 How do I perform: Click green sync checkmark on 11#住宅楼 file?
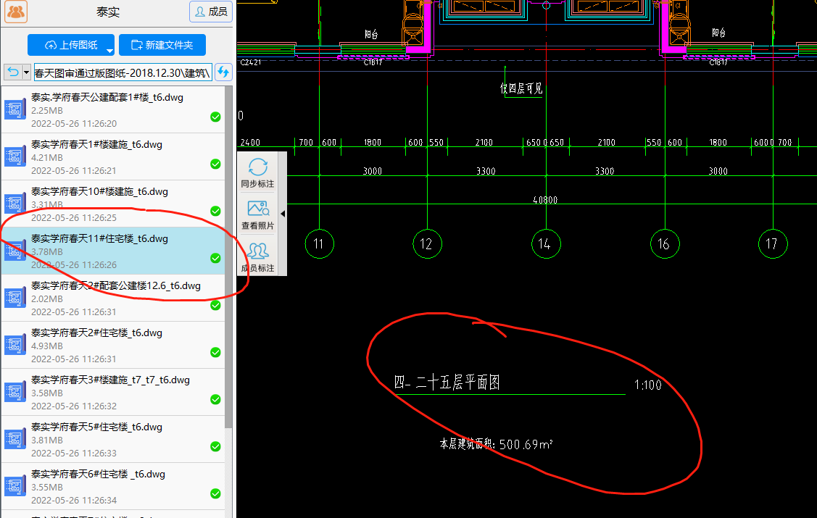(215, 258)
